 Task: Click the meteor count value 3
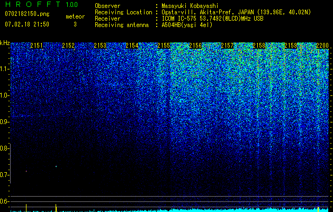pyautogui.click(x=75, y=24)
